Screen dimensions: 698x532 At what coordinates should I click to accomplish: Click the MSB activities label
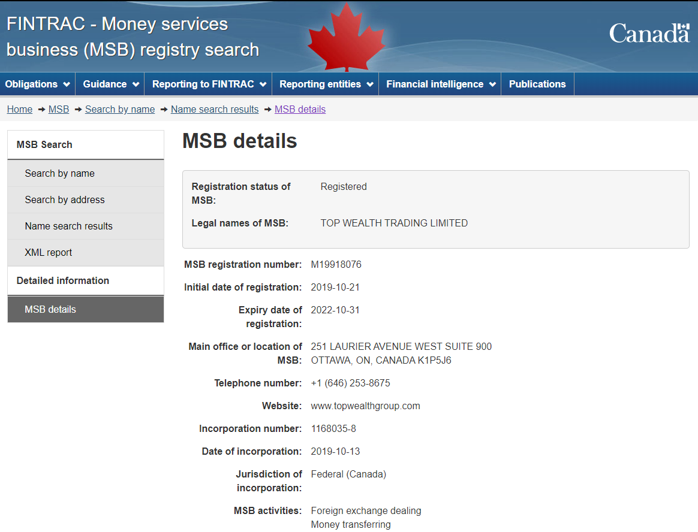pos(267,510)
